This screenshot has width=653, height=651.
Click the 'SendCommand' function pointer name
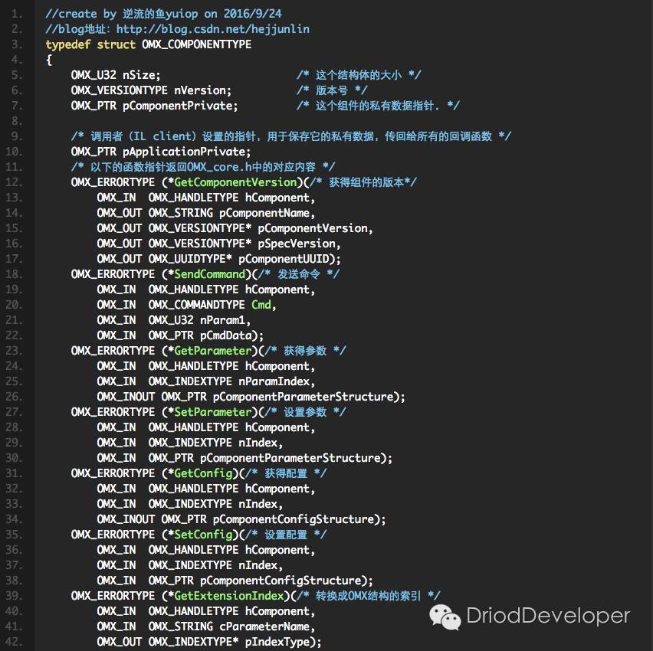coord(209,274)
